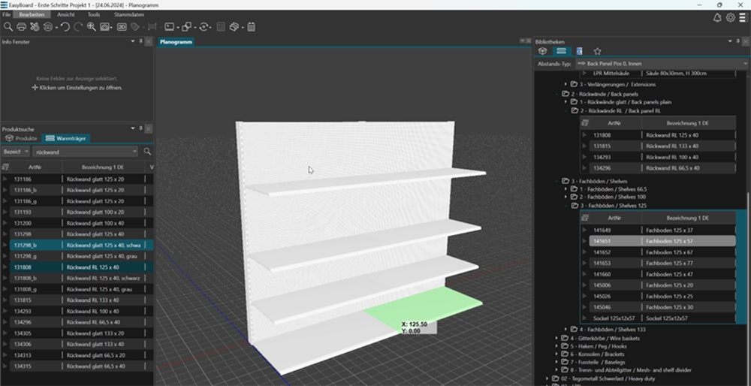This screenshot has height=386, width=751.
Task: Pin the Produktsuche panel
Action: 141,128
